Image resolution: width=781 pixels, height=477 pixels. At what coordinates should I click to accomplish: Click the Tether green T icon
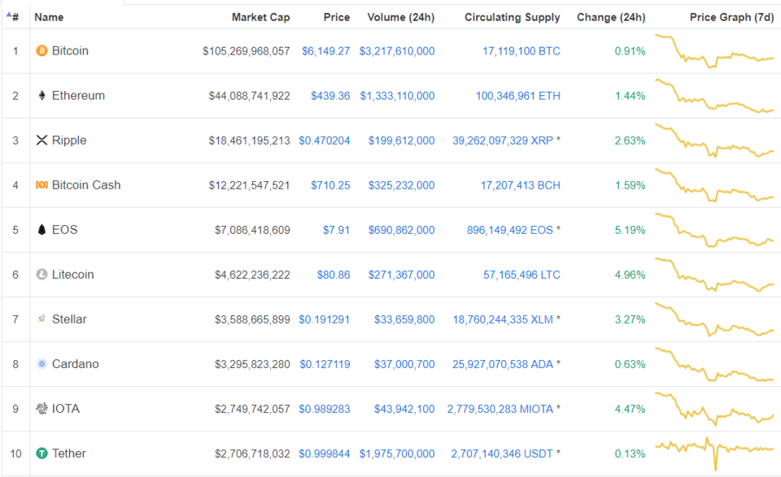tap(41, 453)
